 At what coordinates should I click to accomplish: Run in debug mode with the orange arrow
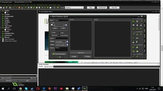tap(16, 8)
